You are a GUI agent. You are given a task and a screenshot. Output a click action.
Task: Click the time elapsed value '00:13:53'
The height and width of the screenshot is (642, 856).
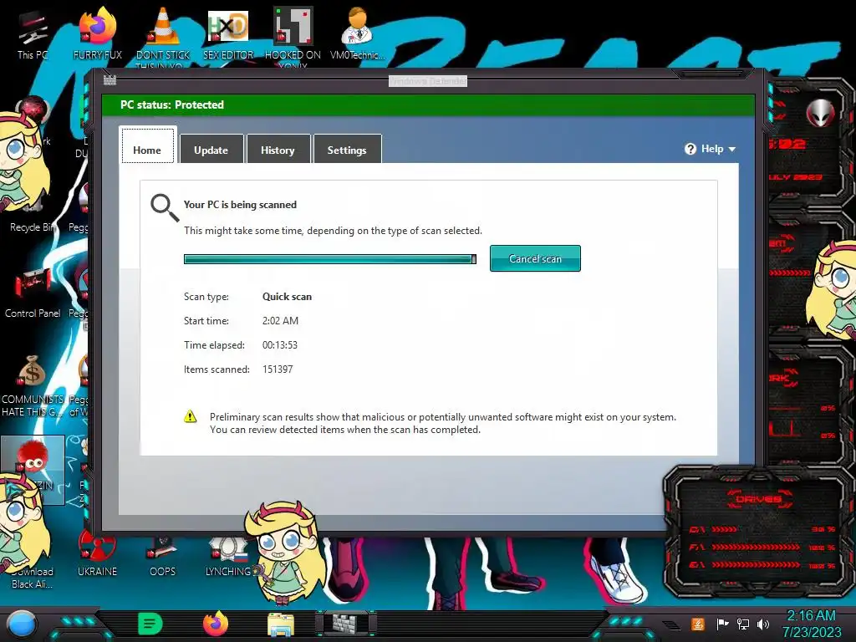coord(280,345)
